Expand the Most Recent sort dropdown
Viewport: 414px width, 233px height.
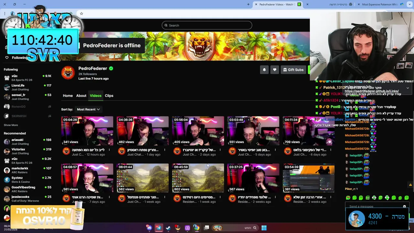[88, 109]
